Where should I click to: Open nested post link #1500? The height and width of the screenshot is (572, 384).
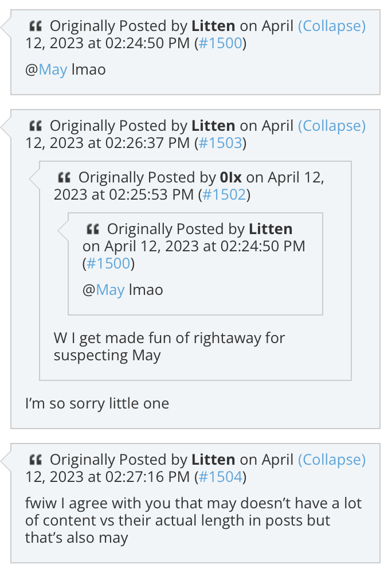click(x=108, y=263)
